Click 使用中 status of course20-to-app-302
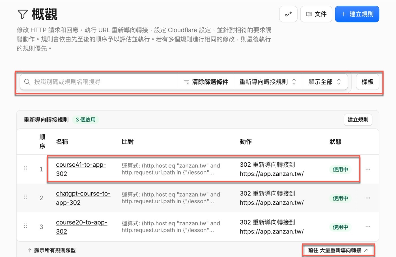 340,227
